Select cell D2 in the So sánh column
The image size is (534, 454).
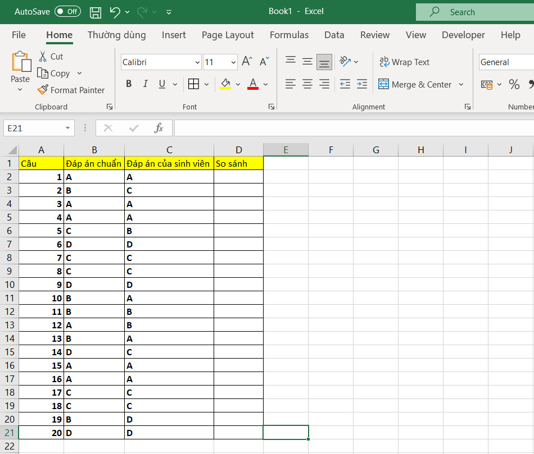(238, 176)
